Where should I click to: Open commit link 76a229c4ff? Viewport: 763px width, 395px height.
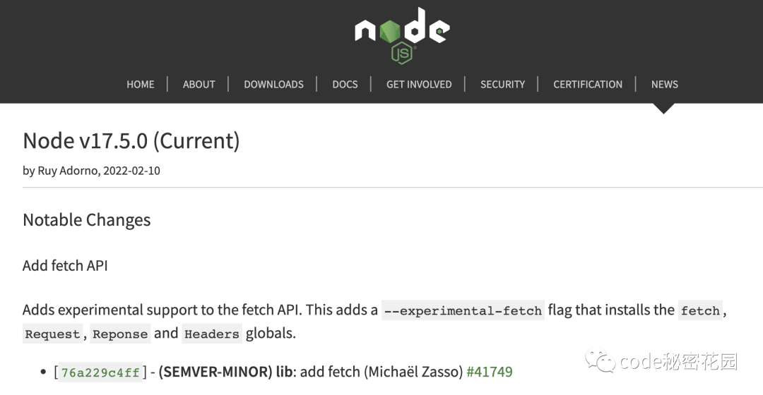(x=100, y=372)
